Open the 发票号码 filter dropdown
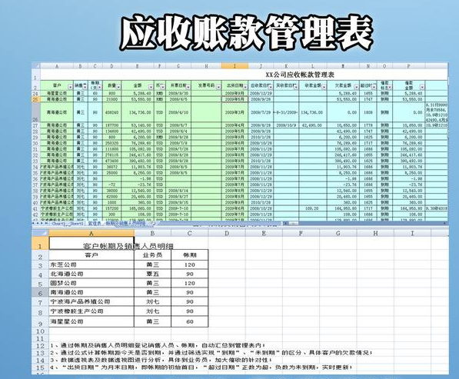The height and width of the screenshot is (379, 459). 218,87
